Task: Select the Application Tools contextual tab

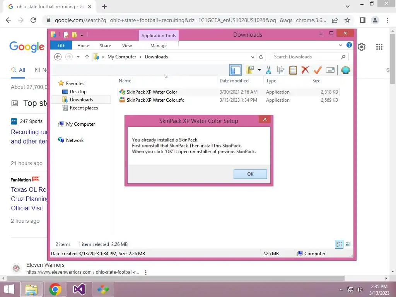Action: [159, 36]
